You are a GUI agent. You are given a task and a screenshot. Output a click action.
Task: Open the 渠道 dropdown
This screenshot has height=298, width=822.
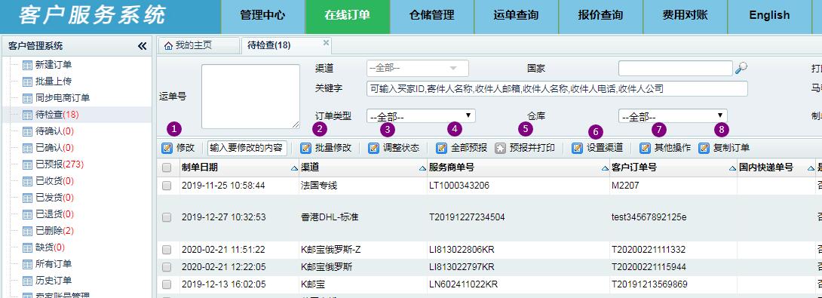417,68
